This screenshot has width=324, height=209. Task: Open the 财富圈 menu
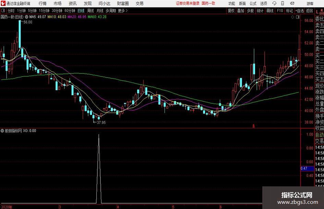[123, 3]
